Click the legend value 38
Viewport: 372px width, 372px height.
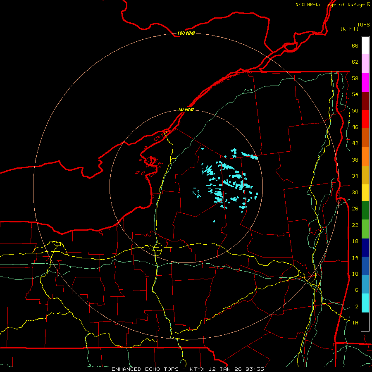[355, 160]
